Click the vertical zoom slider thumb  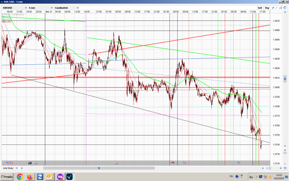click(x=285, y=153)
